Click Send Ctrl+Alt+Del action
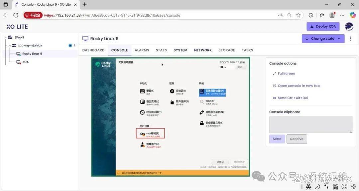Image resolution: width=359 pixels, height=191 pixels. coord(290,98)
